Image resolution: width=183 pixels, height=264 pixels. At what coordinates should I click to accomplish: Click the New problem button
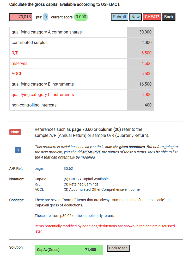135,17
